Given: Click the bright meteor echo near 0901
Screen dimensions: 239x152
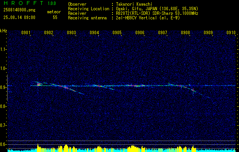Looking at the screenshot, I should click(38, 84).
